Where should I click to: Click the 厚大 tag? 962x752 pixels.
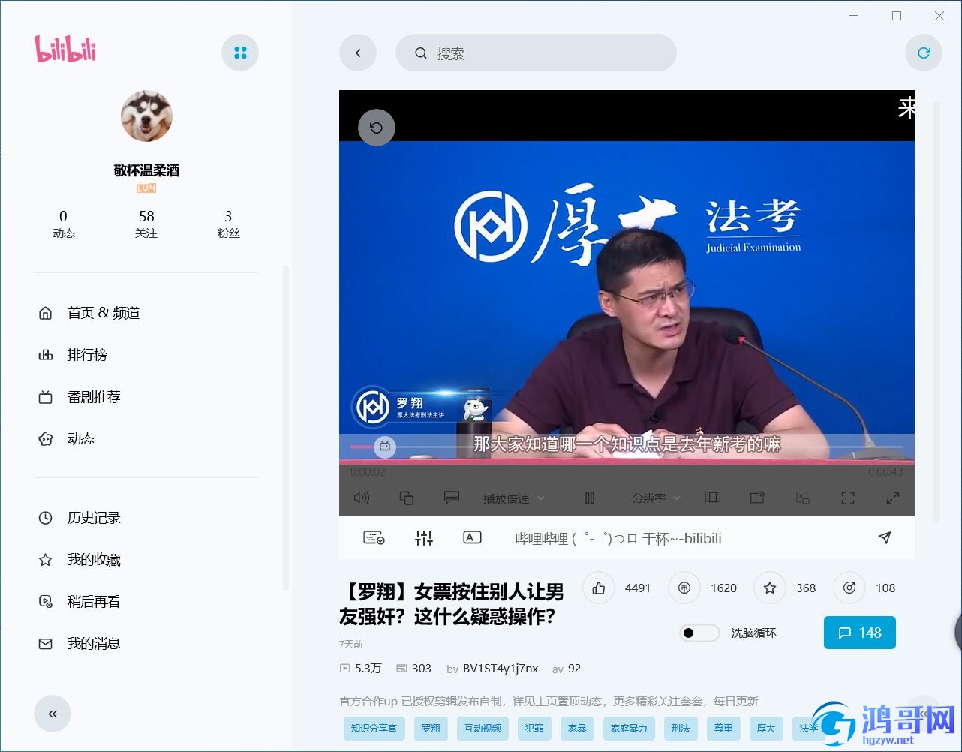(766, 728)
